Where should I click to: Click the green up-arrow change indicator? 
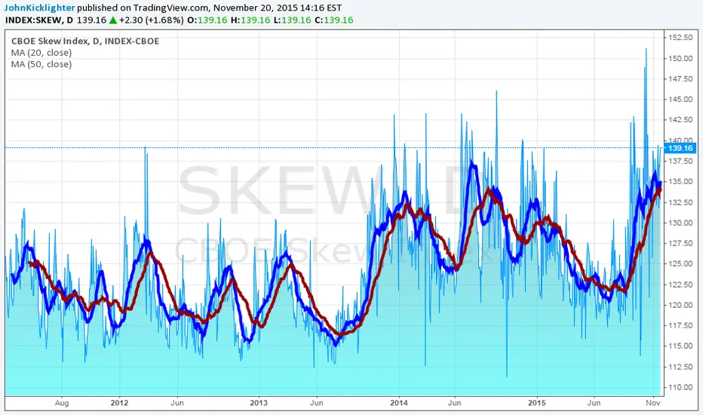click(112, 20)
